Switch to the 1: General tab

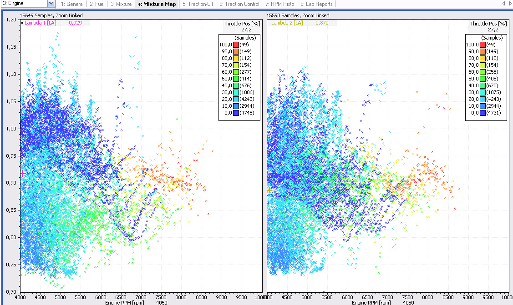point(72,4)
